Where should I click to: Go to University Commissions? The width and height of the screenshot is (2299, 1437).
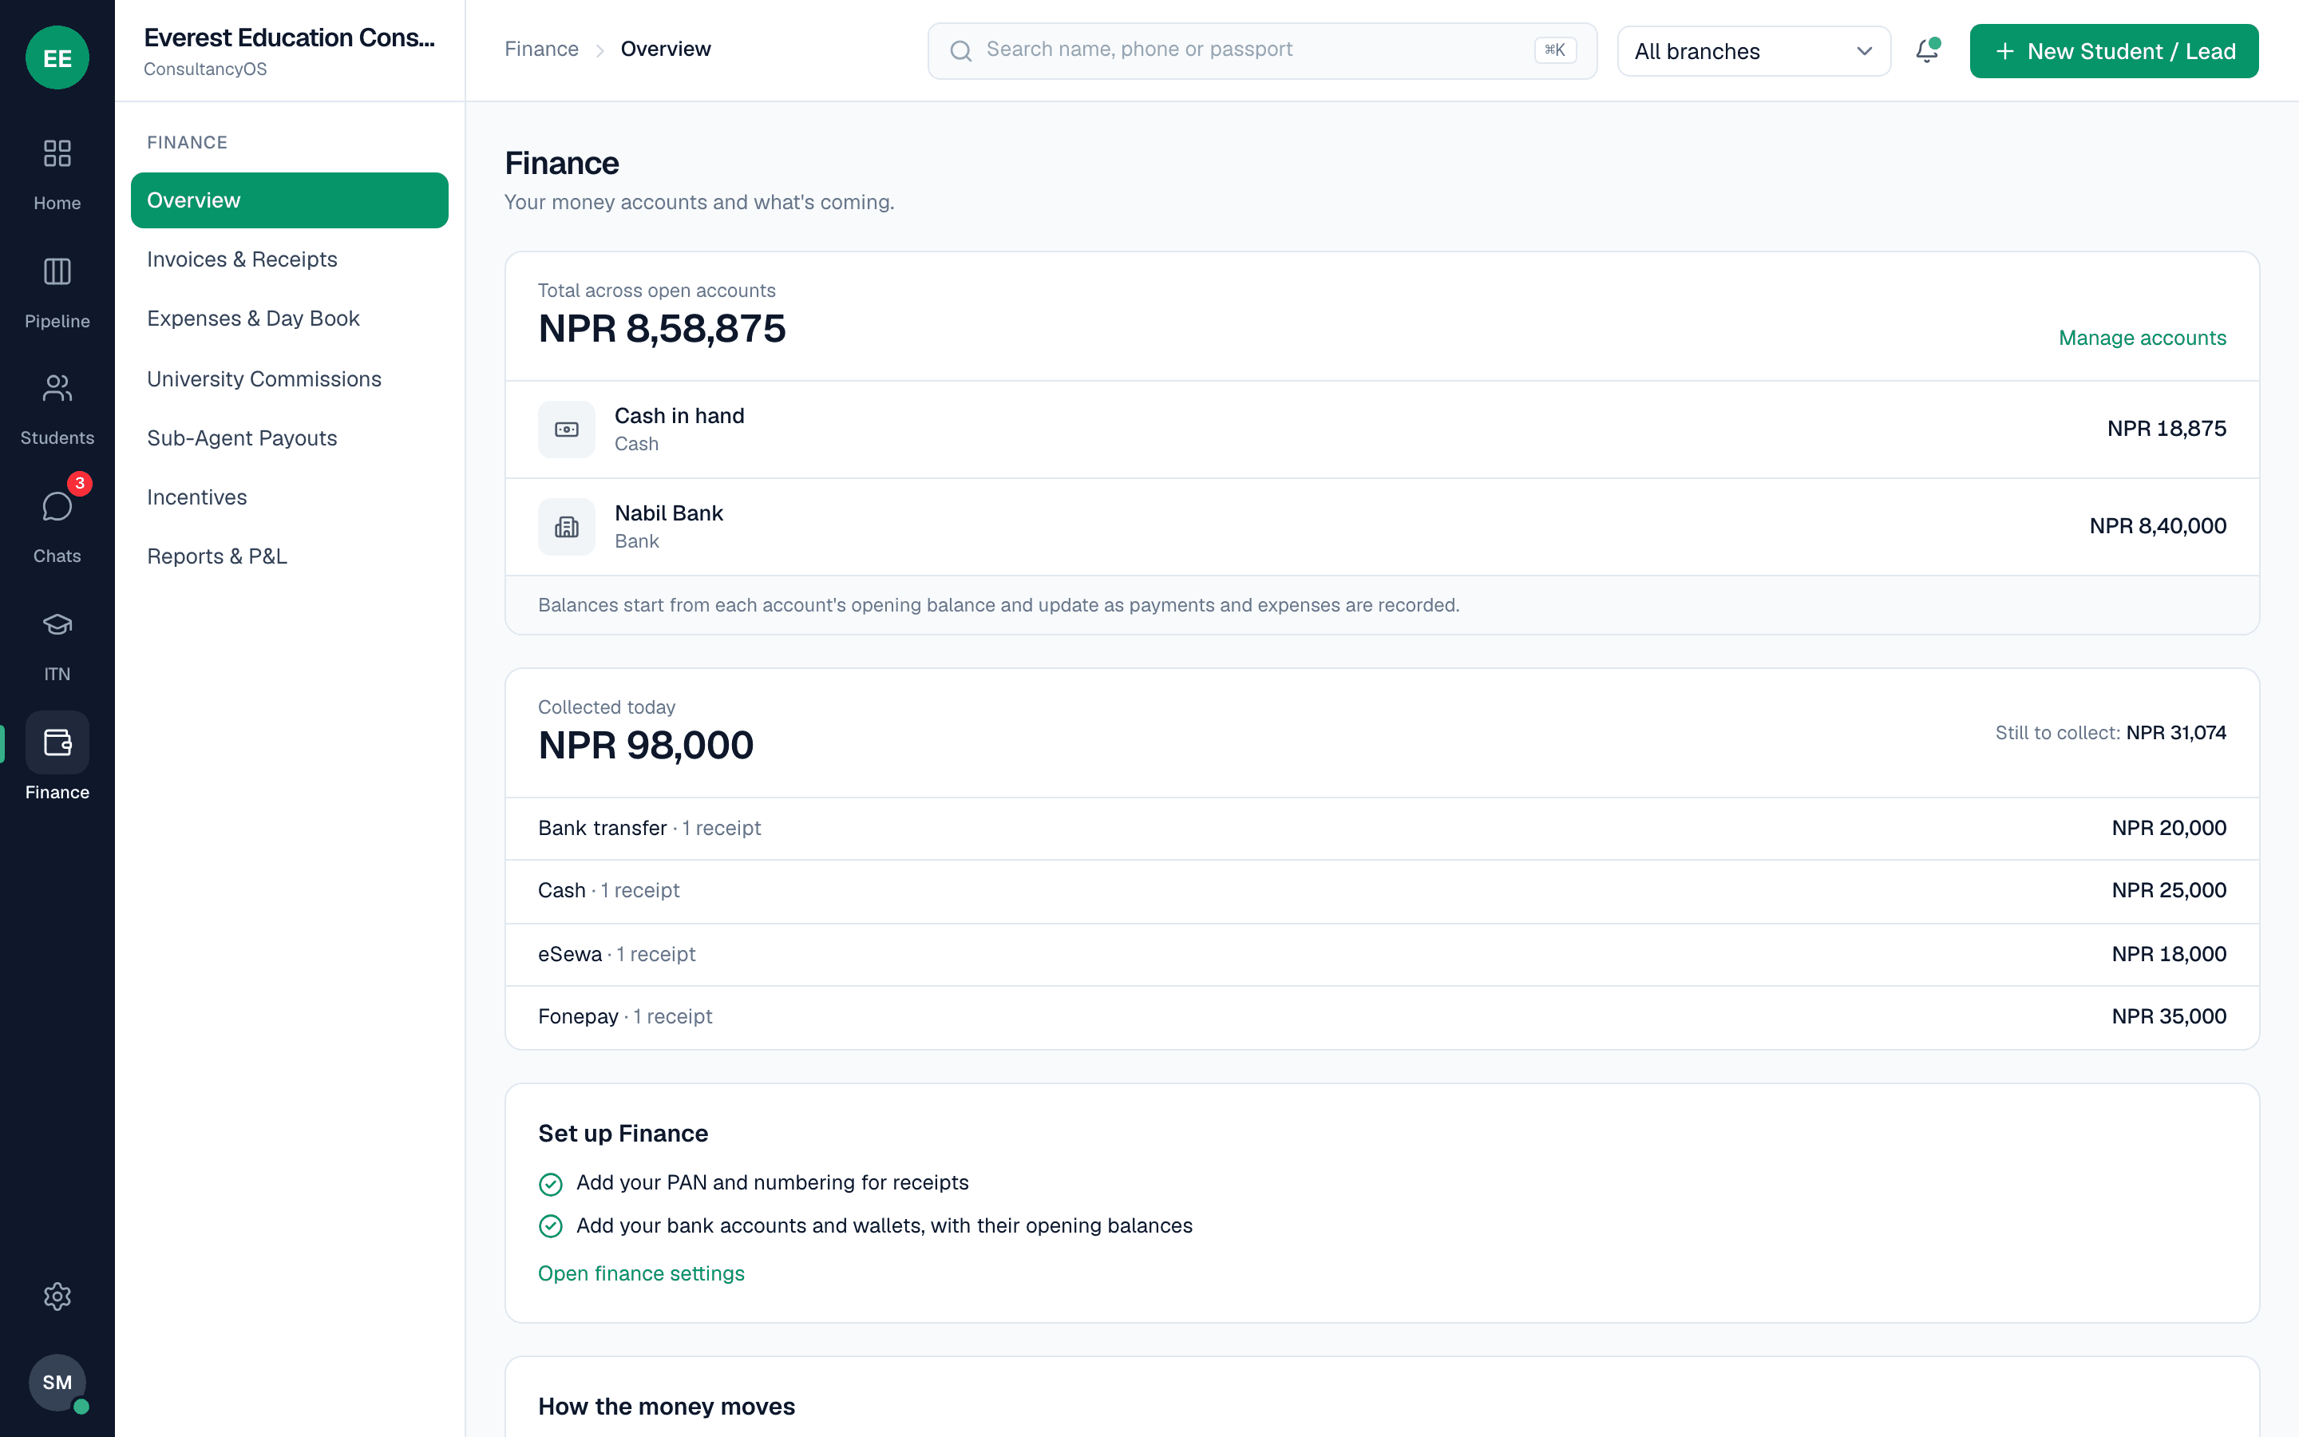point(289,378)
